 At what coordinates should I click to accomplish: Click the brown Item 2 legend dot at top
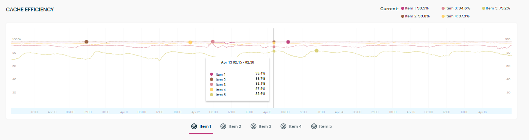pos(403,16)
